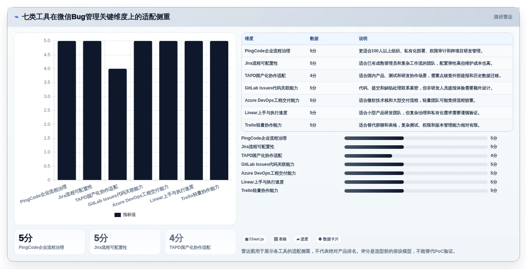527x269 pixels.
Task: Click the Linear上手与执行速度 progress label
Action: [263, 182]
